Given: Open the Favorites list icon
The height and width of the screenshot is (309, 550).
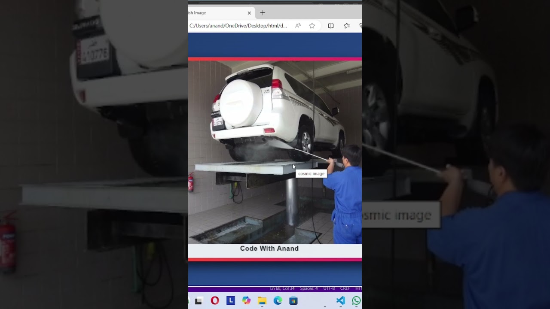Looking at the screenshot, I should coord(347,26).
